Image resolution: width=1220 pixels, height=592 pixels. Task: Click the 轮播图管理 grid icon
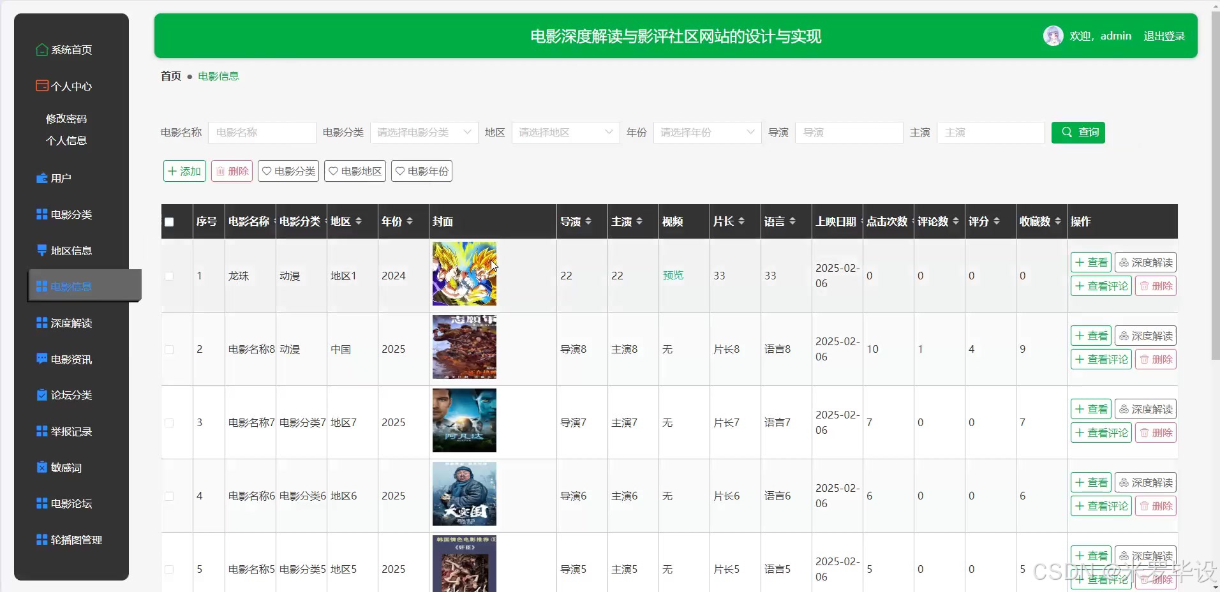pos(42,540)
